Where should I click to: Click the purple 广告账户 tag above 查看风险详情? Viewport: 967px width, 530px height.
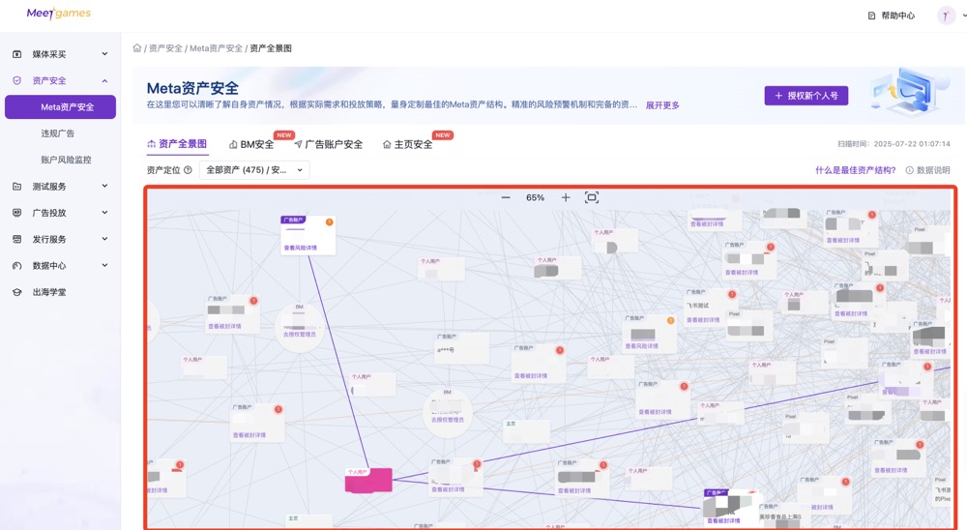(293, 220)
